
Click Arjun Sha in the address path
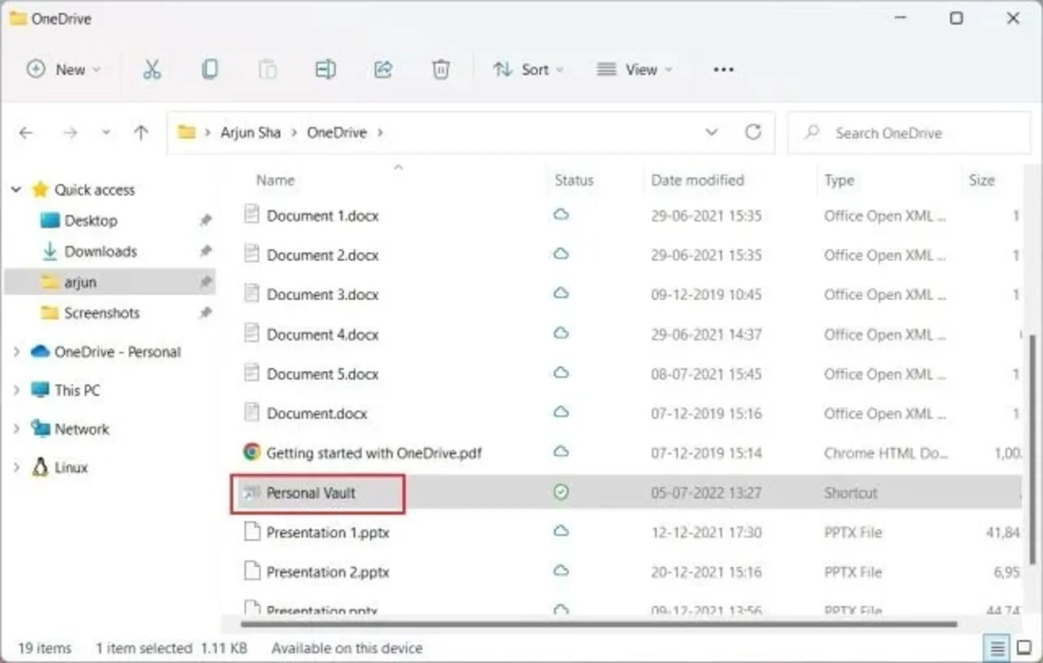tap(250, 132)
